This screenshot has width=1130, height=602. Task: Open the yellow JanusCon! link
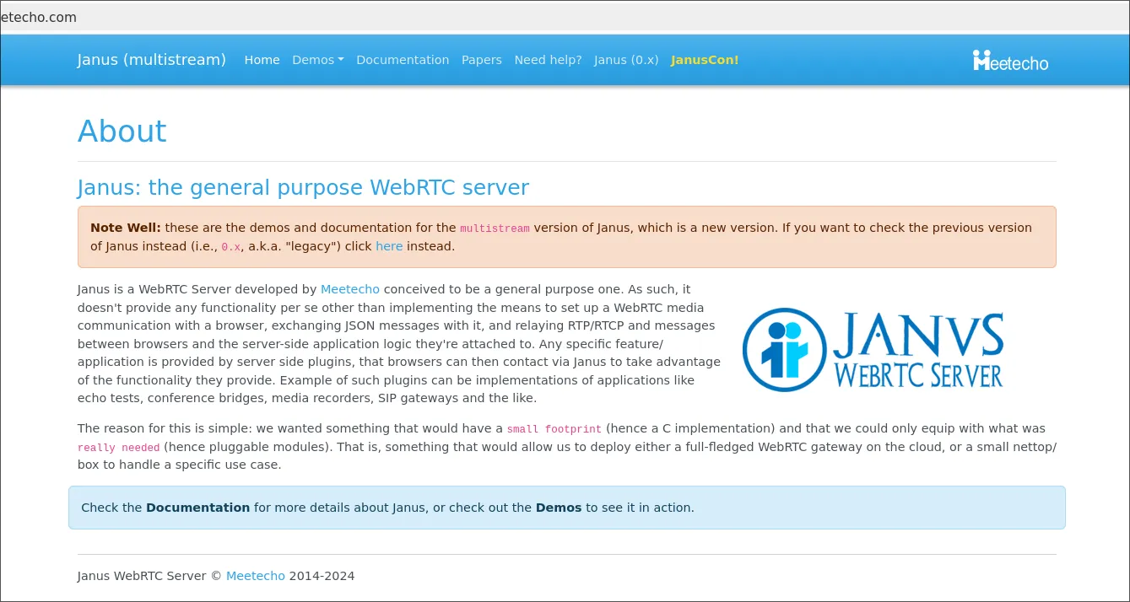705,60
